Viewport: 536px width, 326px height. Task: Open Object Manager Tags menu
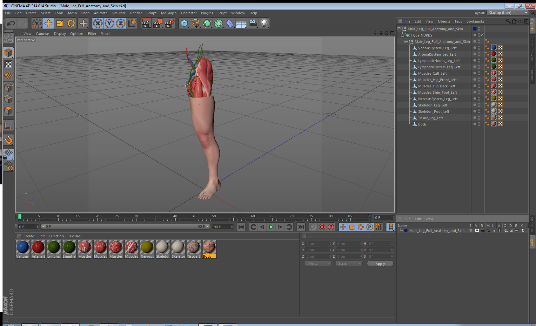pyautogui.click(x=458, y=21)
